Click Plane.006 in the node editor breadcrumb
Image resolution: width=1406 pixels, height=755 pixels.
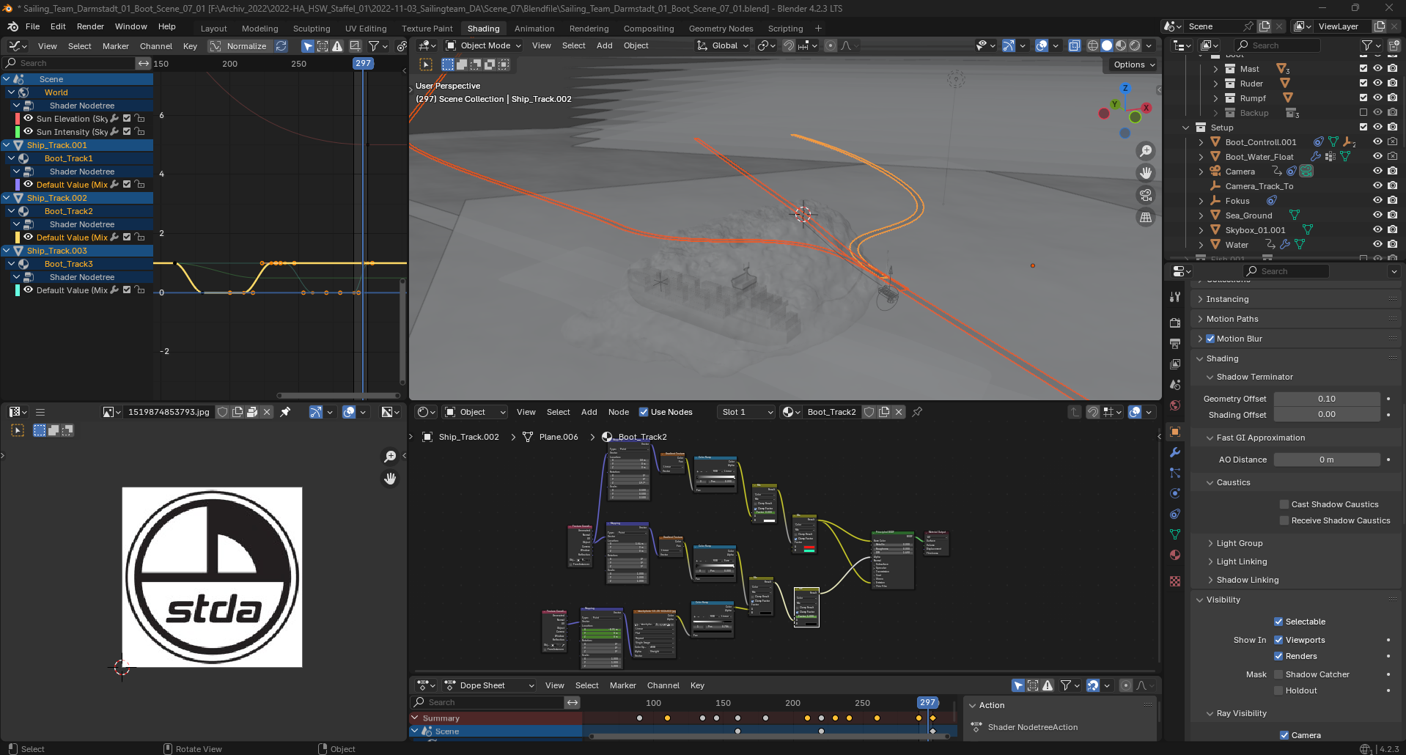tap(559, 437)
